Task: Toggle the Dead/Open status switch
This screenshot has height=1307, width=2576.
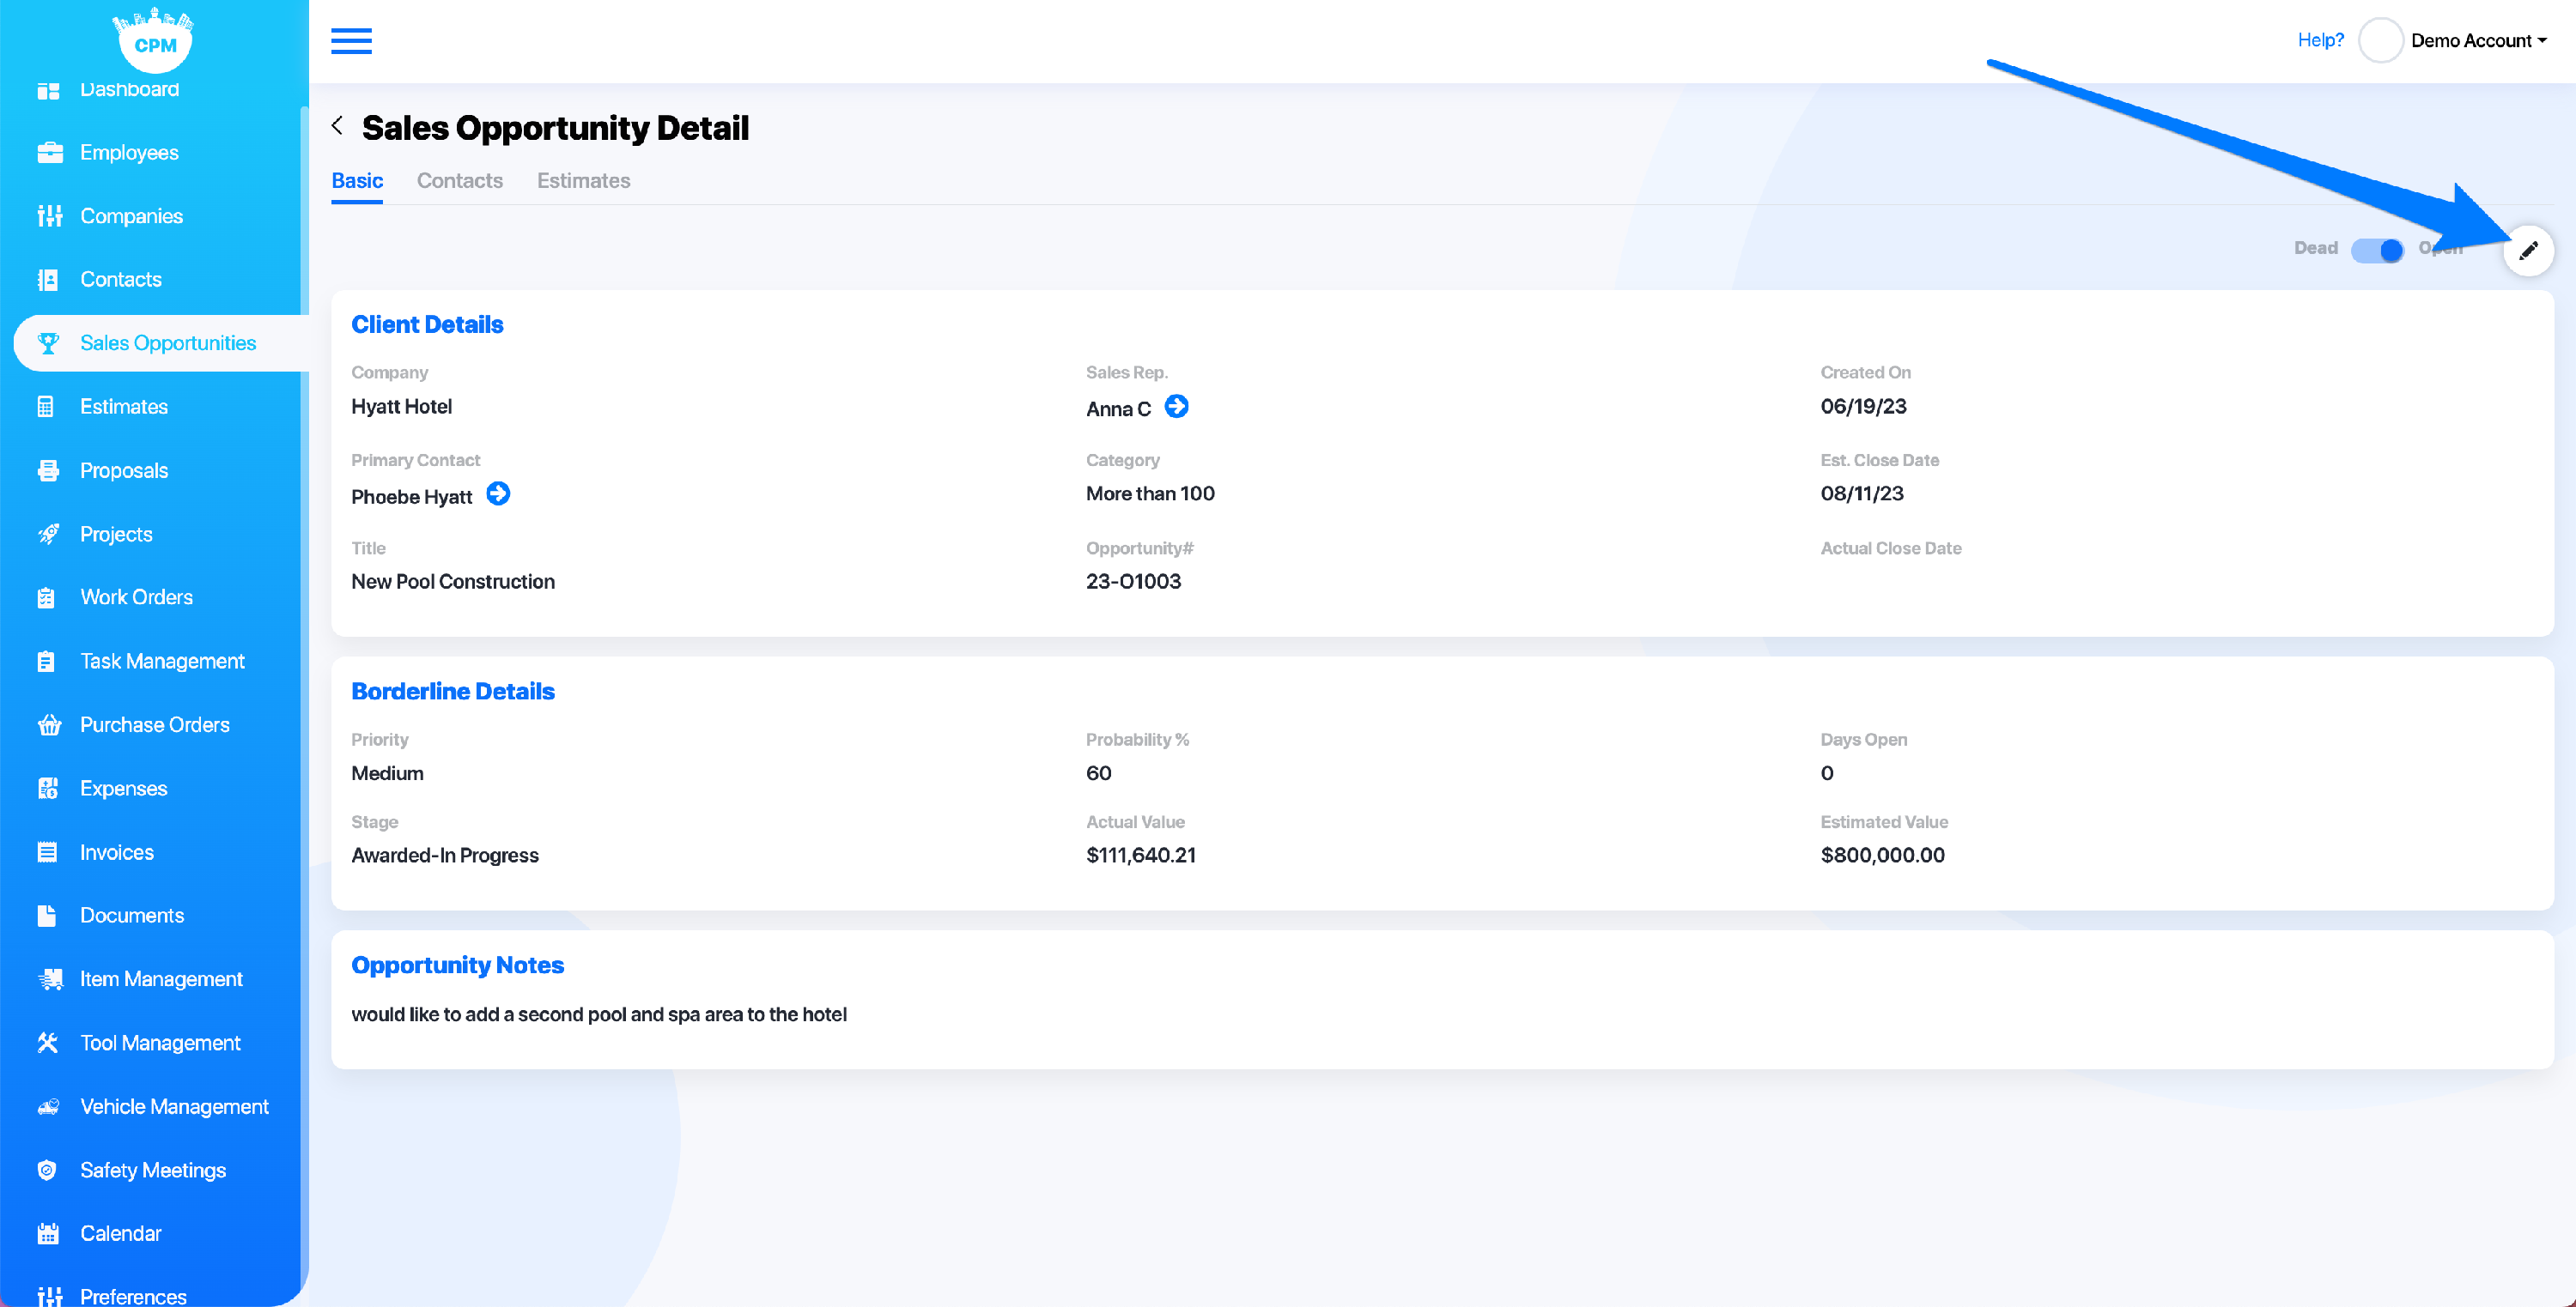Action: point(2376,250)
